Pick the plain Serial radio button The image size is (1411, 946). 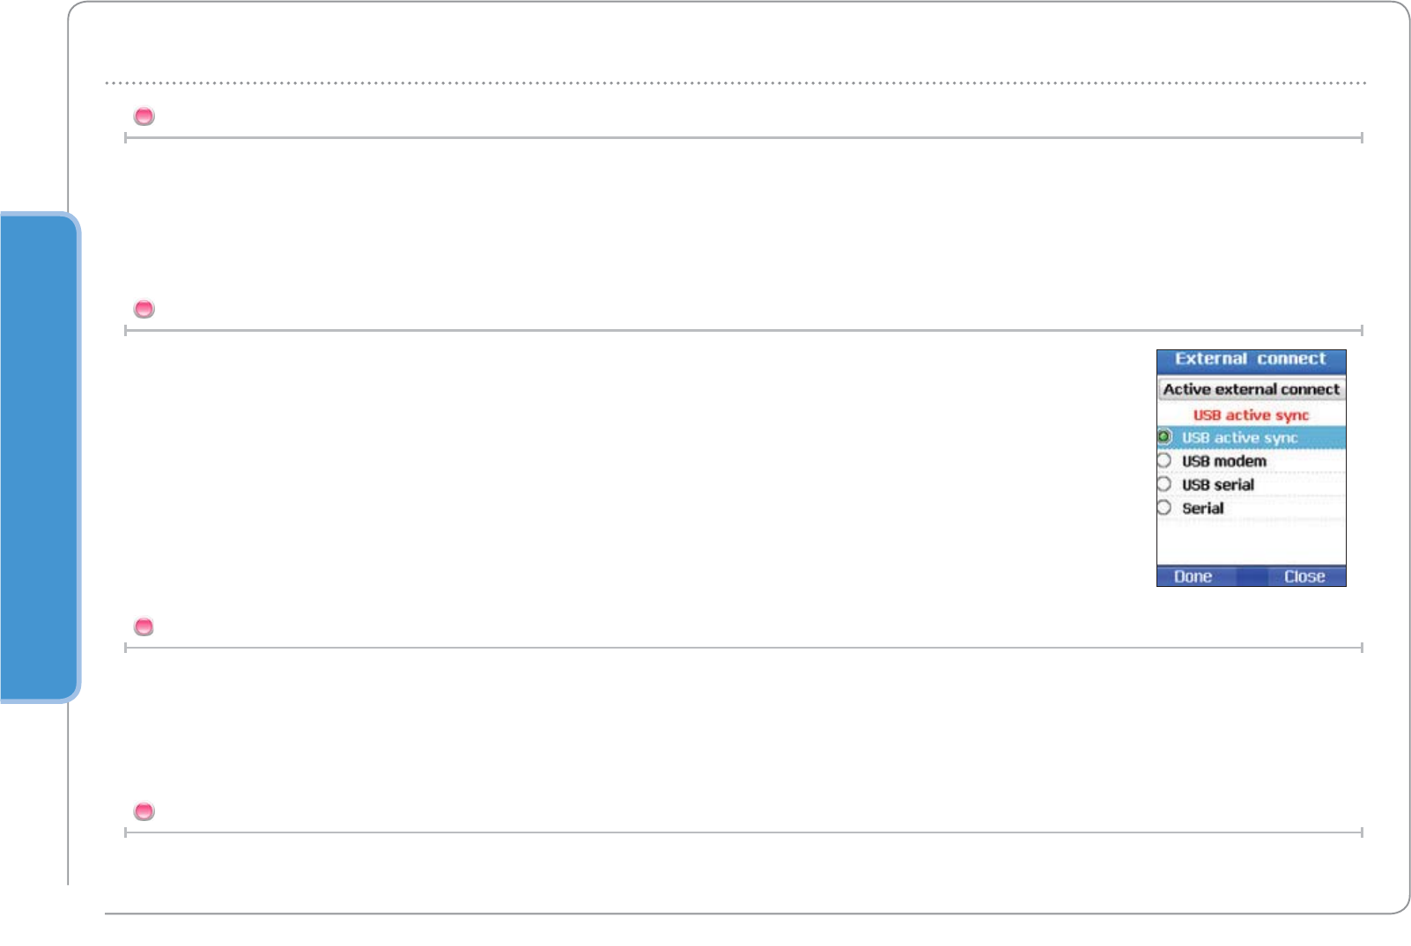pyautogui.click(x=1164, y=508)
